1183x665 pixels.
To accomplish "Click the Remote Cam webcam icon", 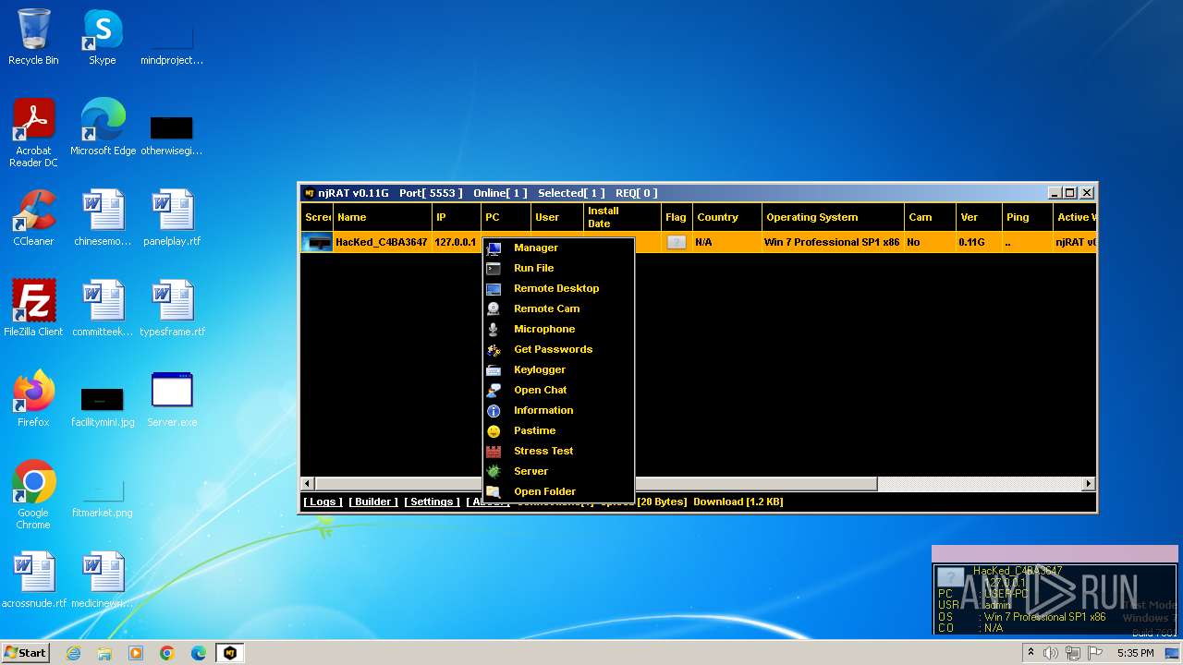I will tap(494, 308).
